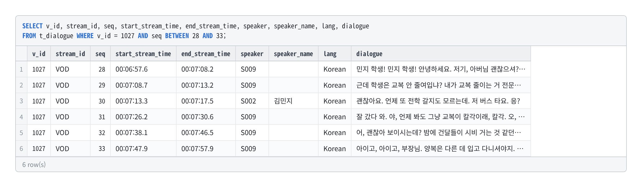Click the v_id column header
Screen dimensions: 642x183
click(39, 54)
